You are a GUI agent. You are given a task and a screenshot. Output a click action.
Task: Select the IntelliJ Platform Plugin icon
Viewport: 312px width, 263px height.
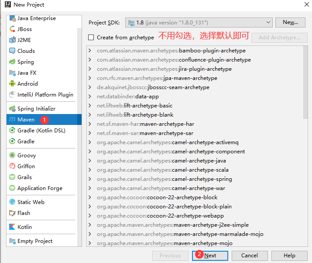pos(12,94)
